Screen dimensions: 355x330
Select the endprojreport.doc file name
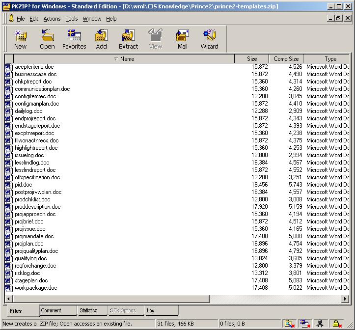pyautogui.click(x=35, y=118)
